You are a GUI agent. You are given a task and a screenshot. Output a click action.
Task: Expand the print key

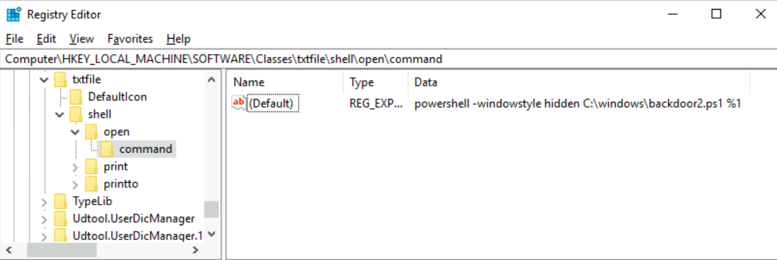coord(76,167)
